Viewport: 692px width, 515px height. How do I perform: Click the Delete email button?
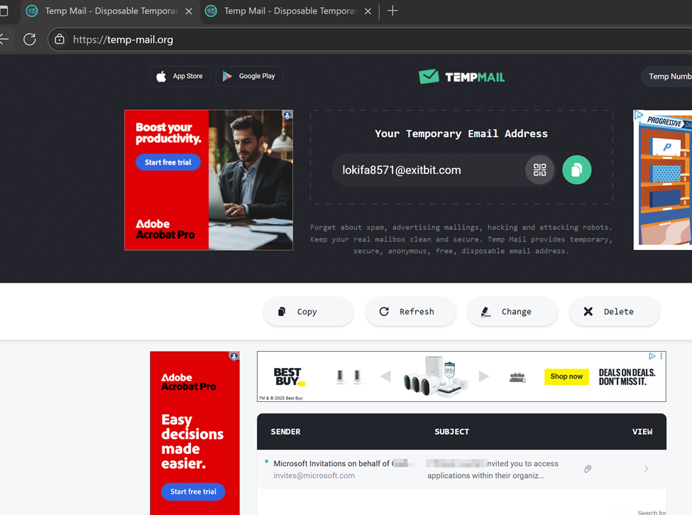615,311
